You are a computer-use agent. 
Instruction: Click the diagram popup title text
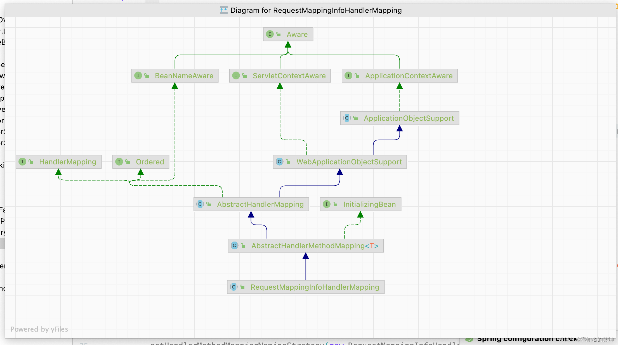pyautogui.click(x=316, y=10)
